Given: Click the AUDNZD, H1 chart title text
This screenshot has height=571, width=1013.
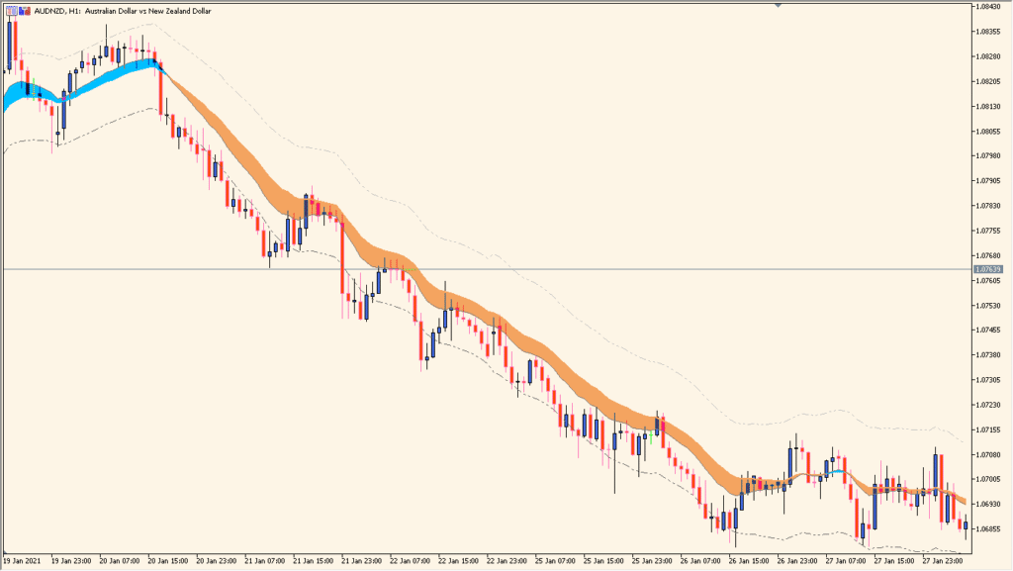Looking at the screenshot, I should [122, 11].
